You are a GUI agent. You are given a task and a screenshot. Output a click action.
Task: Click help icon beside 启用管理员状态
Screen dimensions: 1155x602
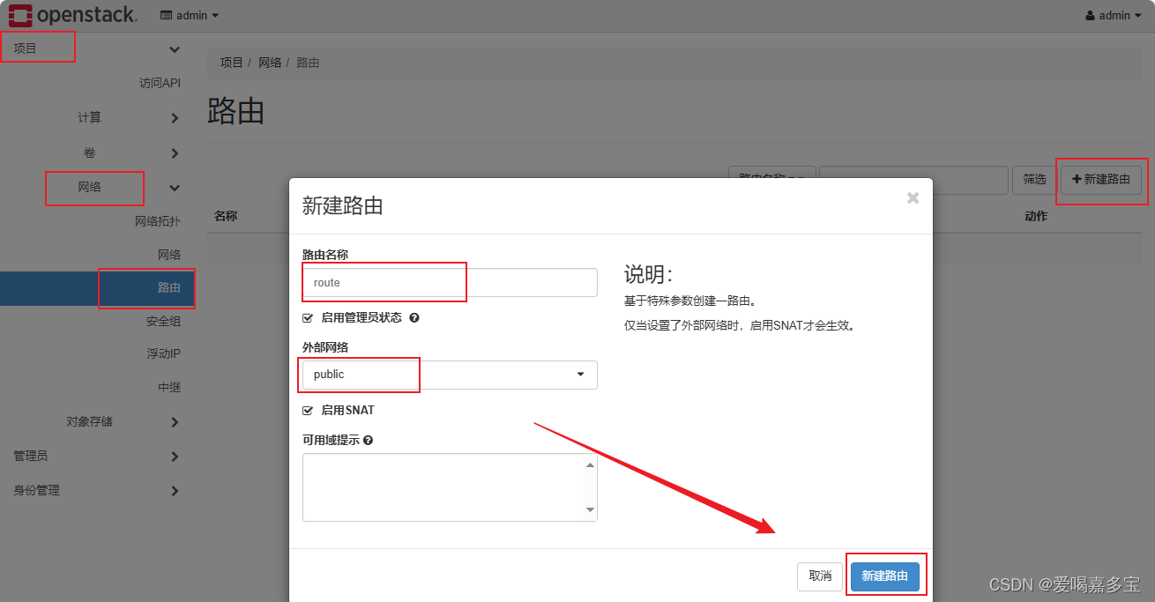414,317
